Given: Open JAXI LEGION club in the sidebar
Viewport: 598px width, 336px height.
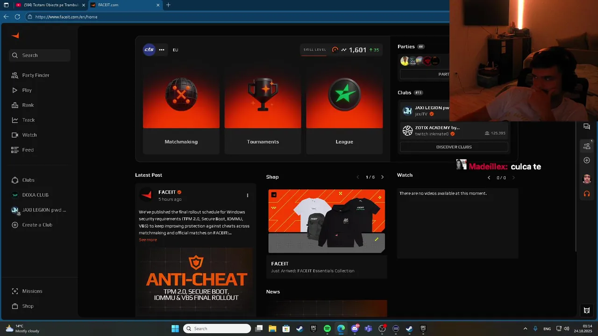Looking at the screenshot, I should (39, 210).
